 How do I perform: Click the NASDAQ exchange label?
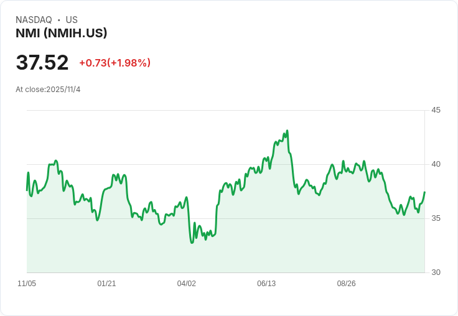point(34,20)
